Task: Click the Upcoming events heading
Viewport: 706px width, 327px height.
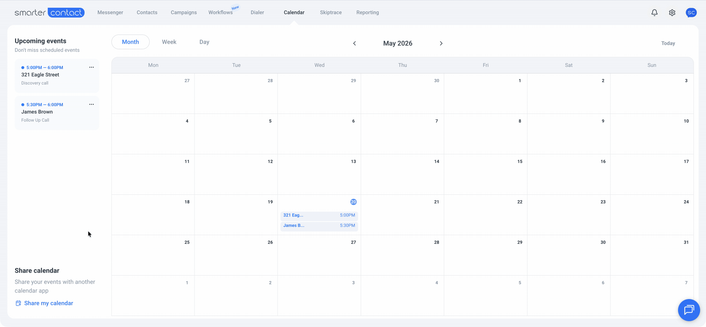Action: 40,41
